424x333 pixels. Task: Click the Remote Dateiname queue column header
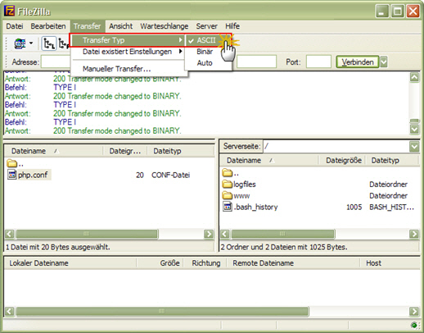tap(294, 263)
